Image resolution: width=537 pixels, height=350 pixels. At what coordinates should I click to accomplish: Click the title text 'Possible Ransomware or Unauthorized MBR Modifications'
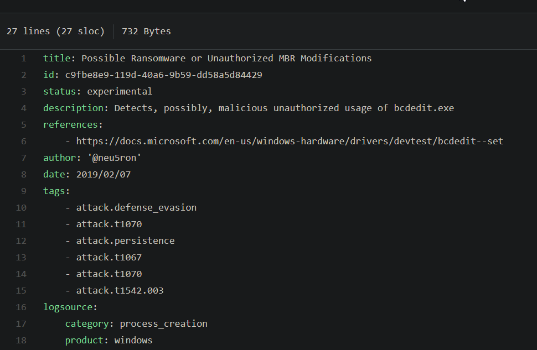point(226,58)
